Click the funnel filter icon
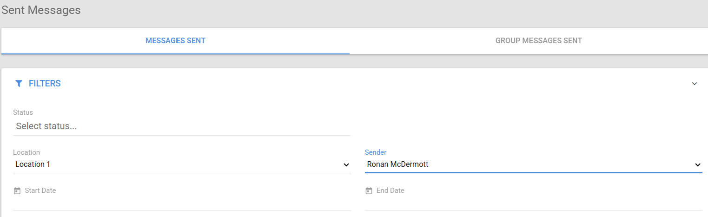708x217 pixels. (x=19, y=84)
